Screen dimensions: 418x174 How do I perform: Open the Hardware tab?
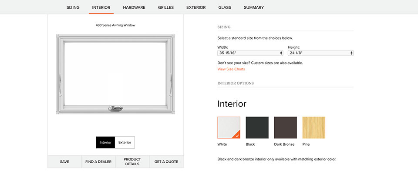(x=134, y=7)
